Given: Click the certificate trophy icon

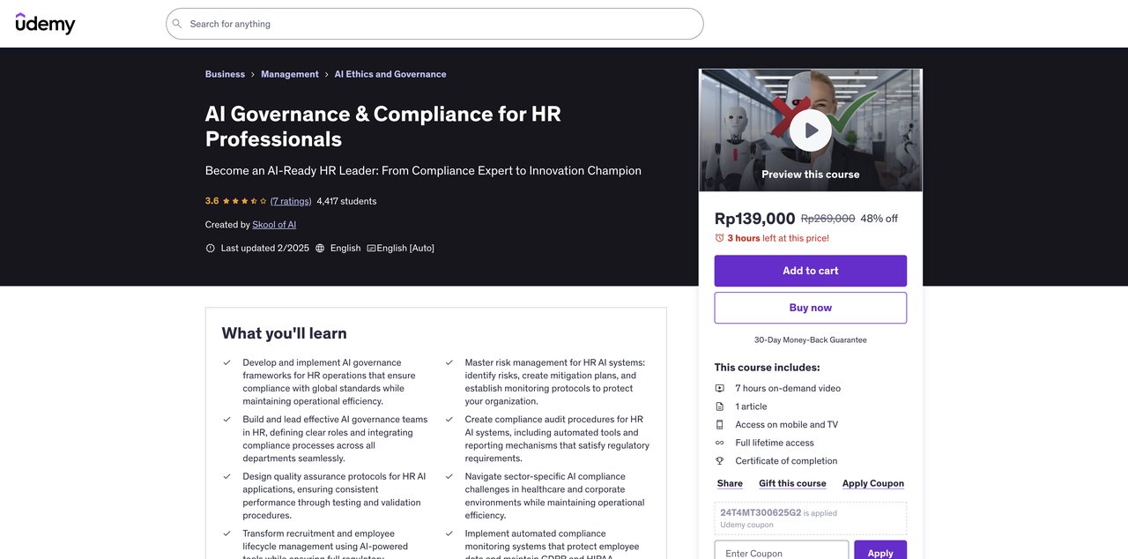Looking at the screenshot, I should (719, 461).
